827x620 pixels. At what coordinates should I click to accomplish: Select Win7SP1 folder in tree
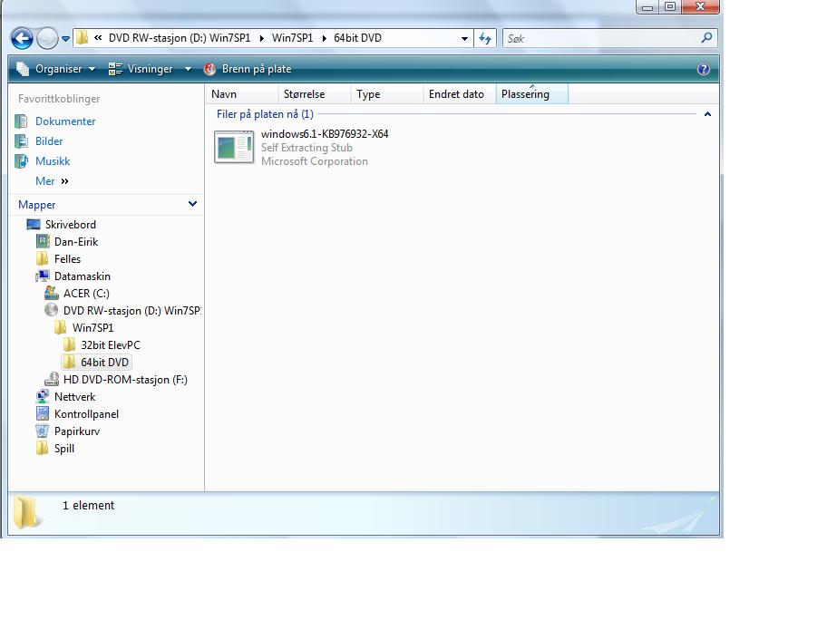click(92, 328)
